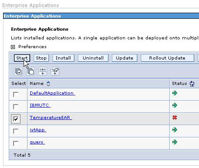Select the query application checkbox

[x=16, y=143]
